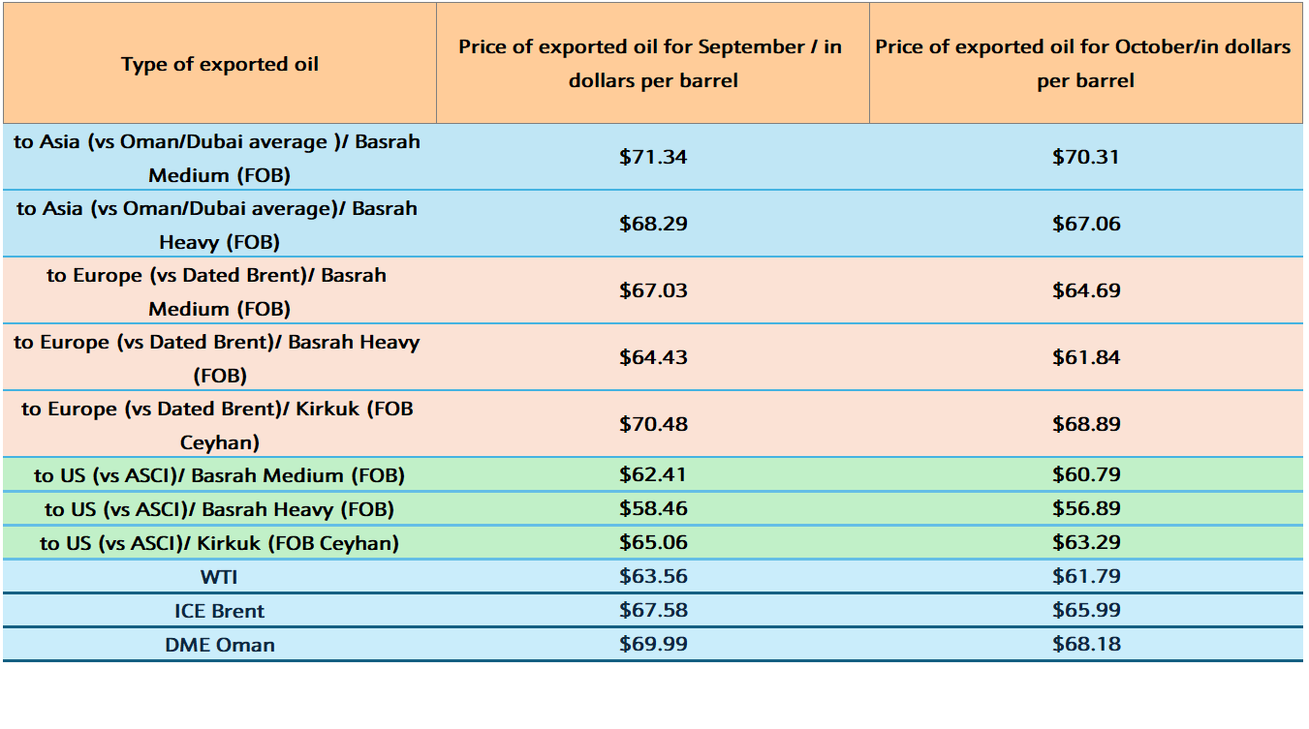Select the Europe Basrah Medium (FOB) row label
This screenshot has width=1309, height=729.
[x=219, y=291]
